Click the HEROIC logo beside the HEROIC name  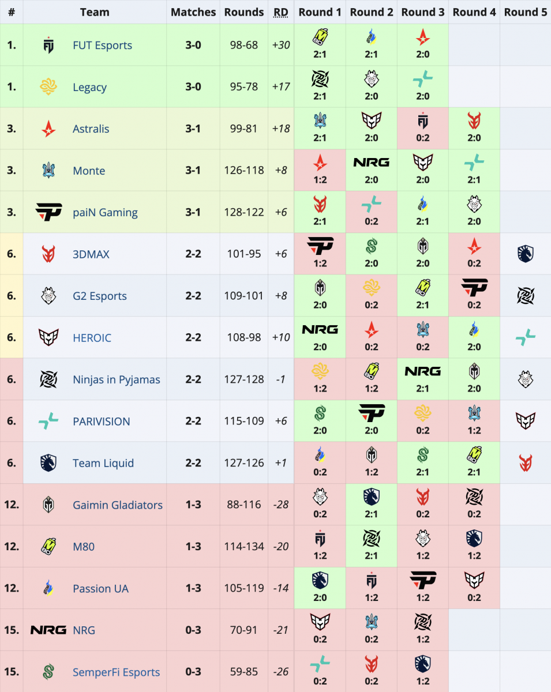coord(48,337)
